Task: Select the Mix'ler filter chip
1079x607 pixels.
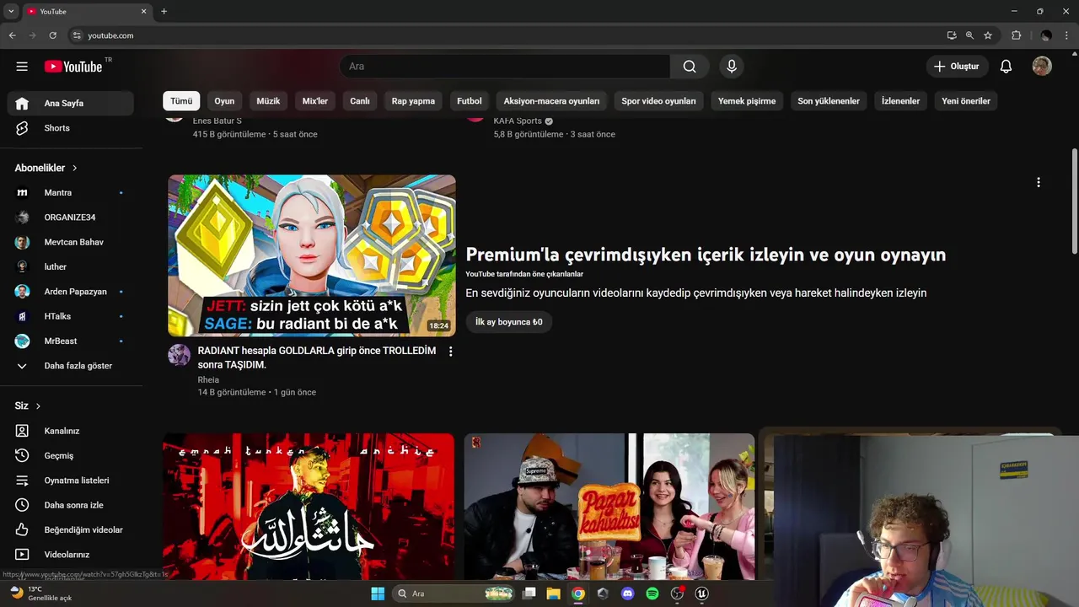Action: (315, 101)
